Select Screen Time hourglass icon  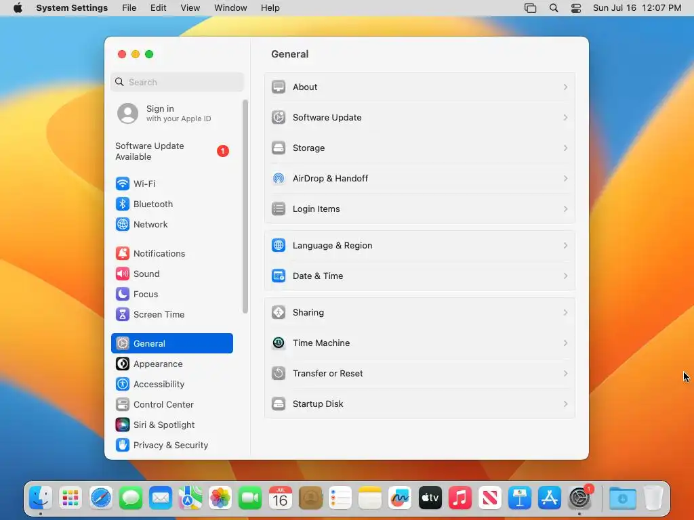point(122,314)
